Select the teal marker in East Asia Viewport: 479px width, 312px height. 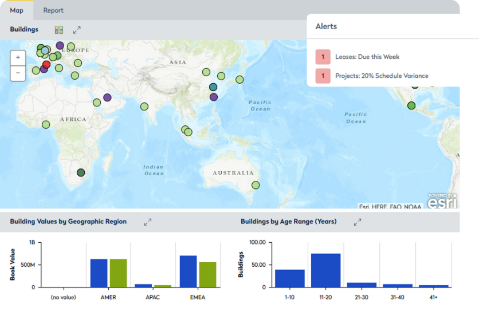(213, 87)
